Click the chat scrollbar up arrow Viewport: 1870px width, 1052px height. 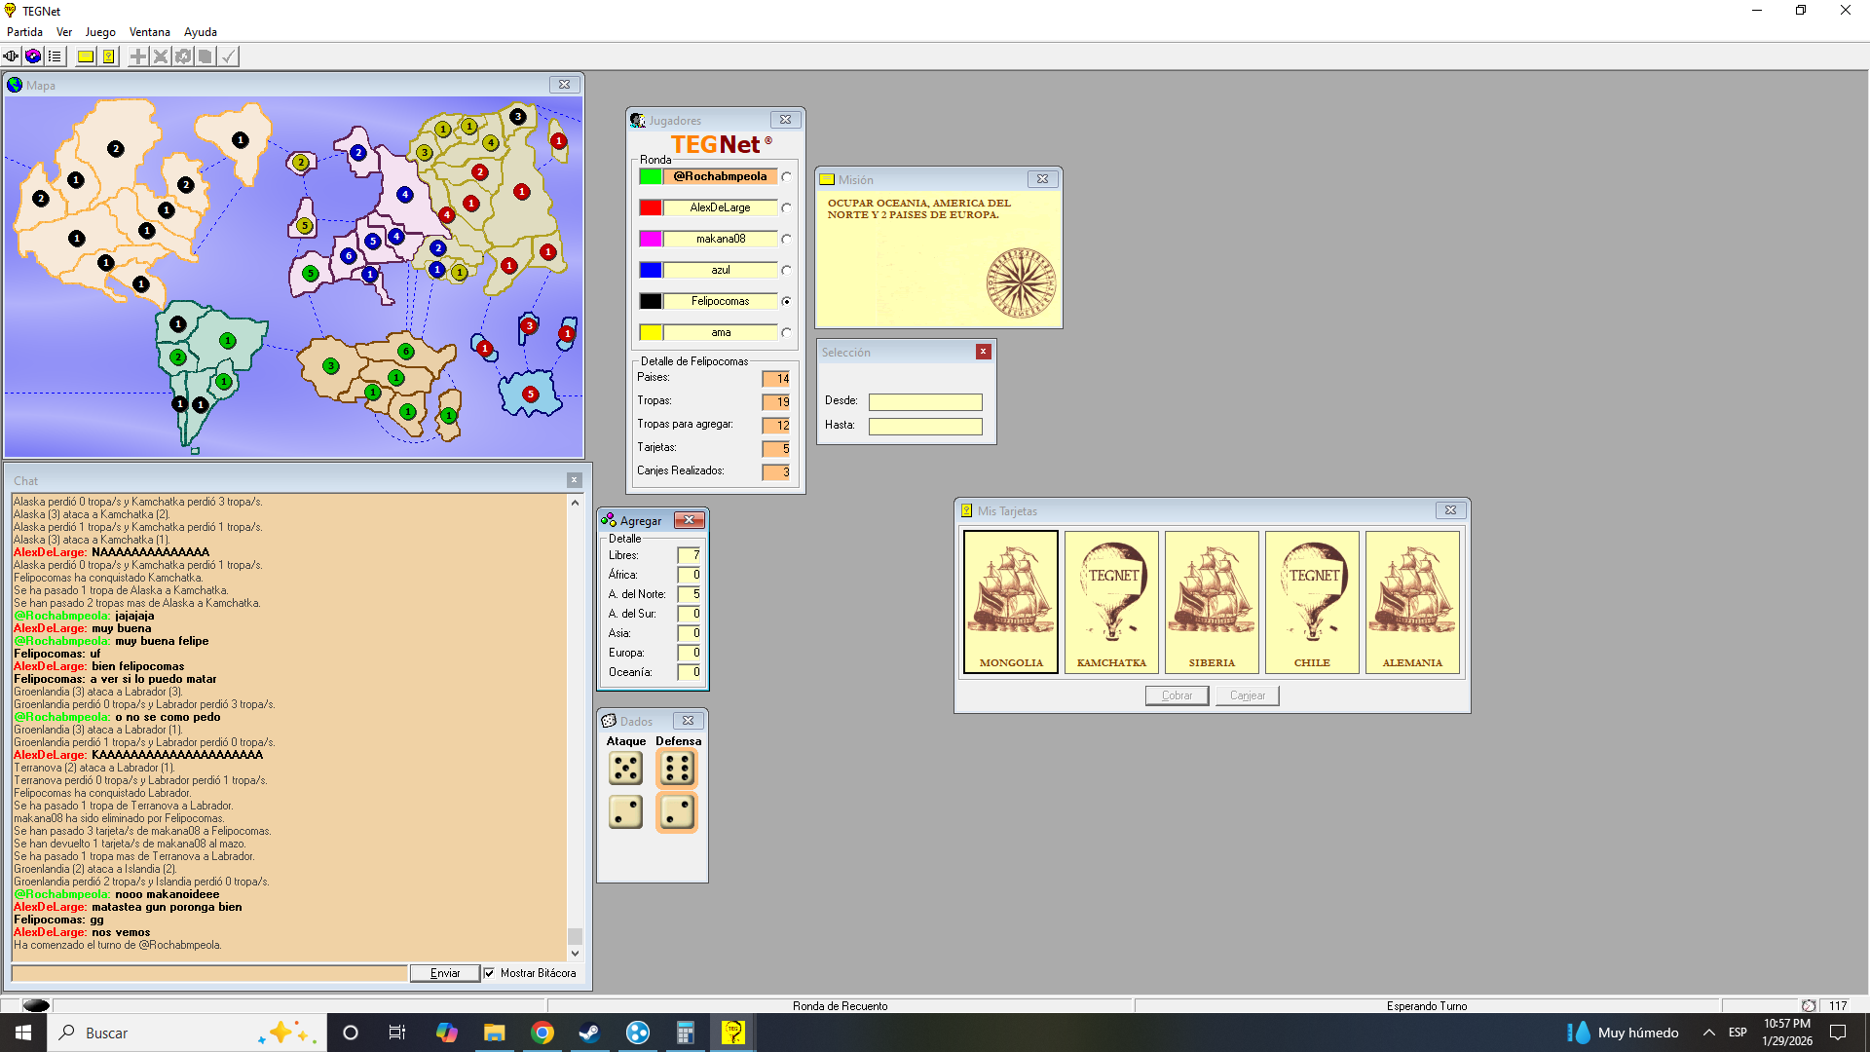tap(575, 503)
